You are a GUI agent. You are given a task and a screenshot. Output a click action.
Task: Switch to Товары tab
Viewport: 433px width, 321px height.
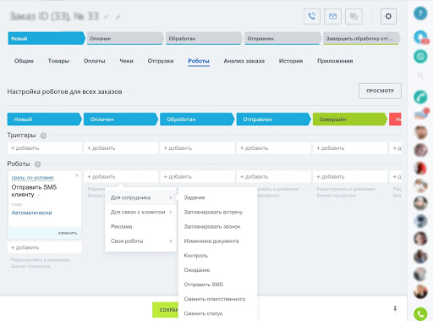coord(58,61)
